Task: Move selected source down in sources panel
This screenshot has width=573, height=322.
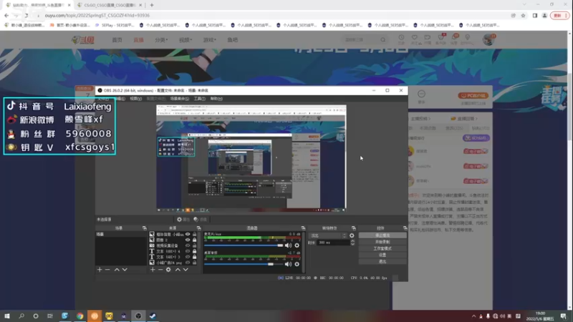Action: click(186, 270)
